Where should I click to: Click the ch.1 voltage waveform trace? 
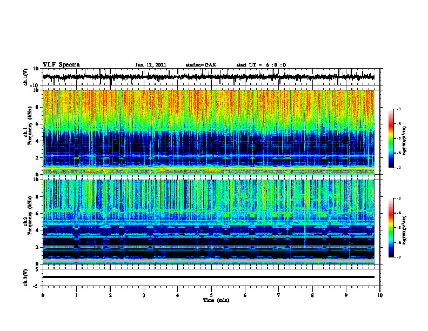point(208,77)
